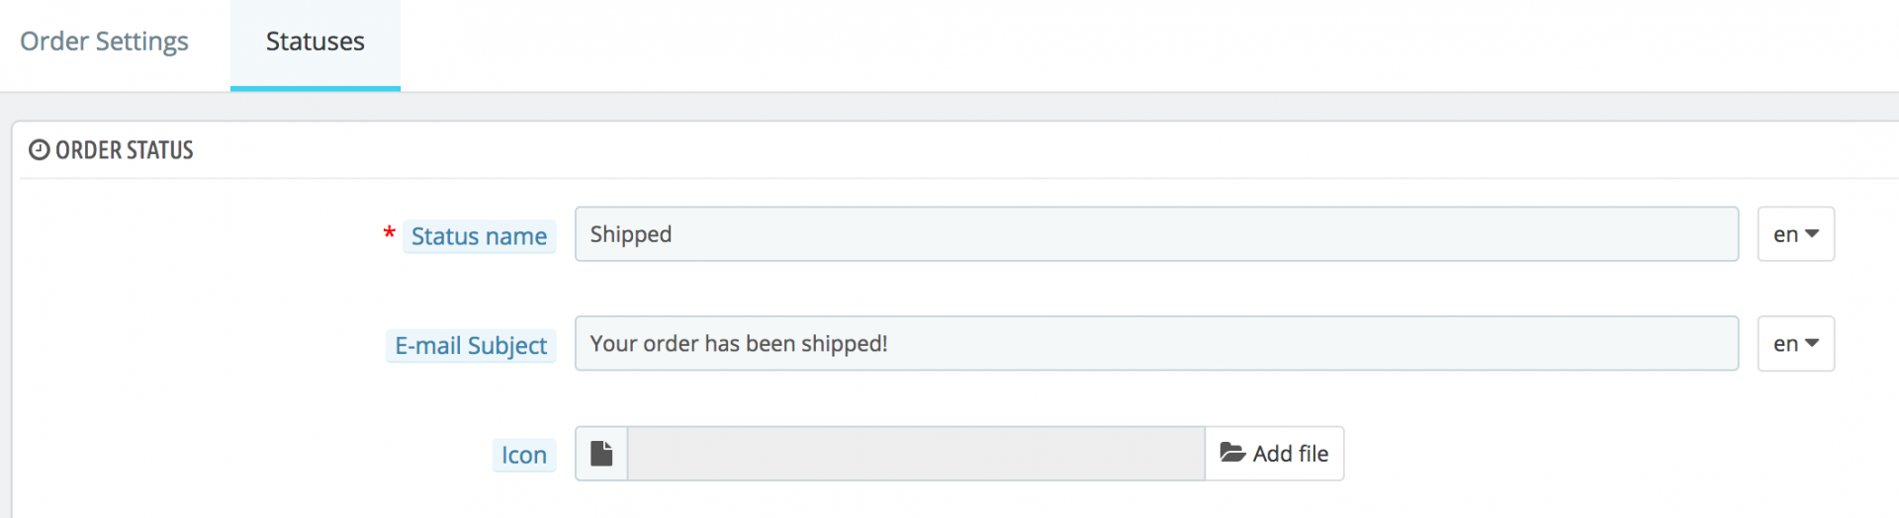Click the open-folder icon on Add file
The image size is (1899, 518).
1232,453
